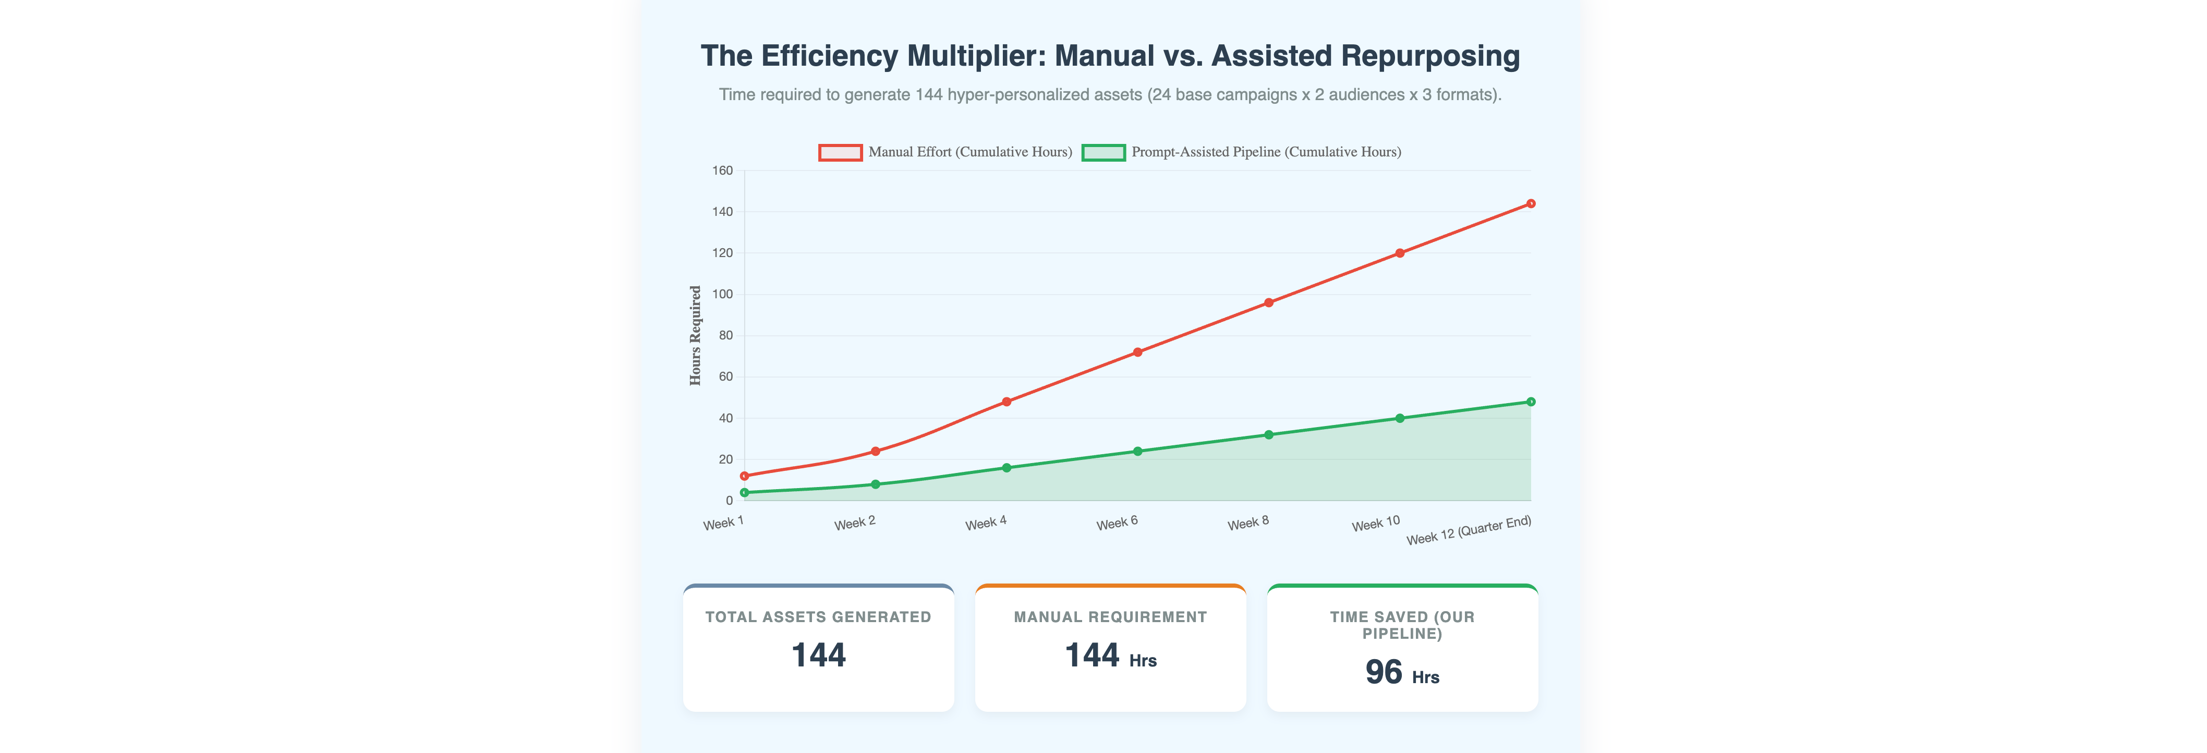This screenshot has width=2207, height=753.
Task: Select the red data point at Week 2
Action: coord(875,452)
